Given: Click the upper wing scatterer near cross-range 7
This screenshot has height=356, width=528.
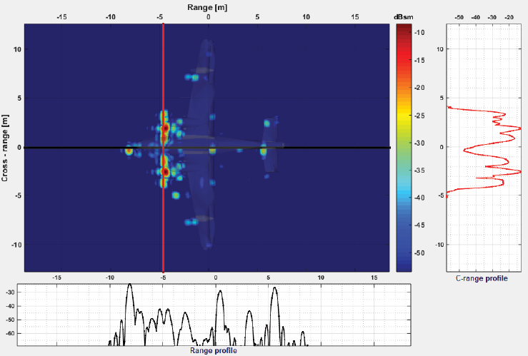Looking at the screenshot, I should (191, 77).
